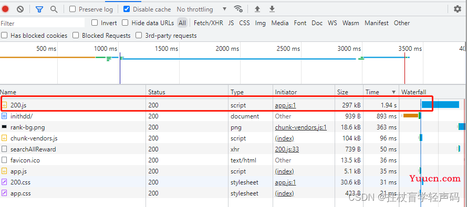Enable Hide data URLs checkbox
The height and width of the screenshot is (207, 467).
(125, 23)
